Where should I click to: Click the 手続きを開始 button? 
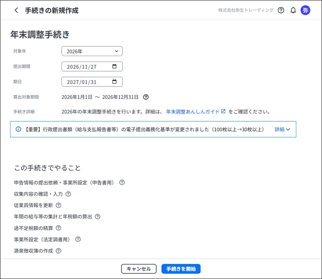pyautogui.click(x=181, y=269)
